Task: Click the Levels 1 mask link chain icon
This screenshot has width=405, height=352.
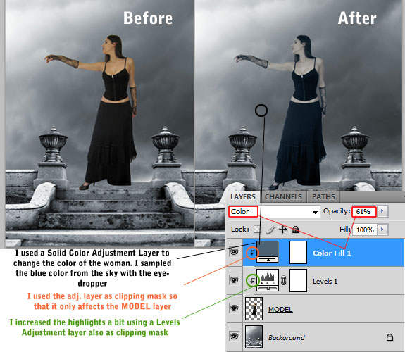Action: pos(284,280)
